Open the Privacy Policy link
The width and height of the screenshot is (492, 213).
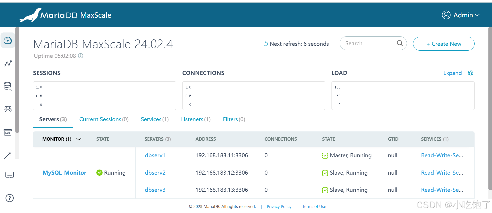pyautogui.click(x=279, y=206)
